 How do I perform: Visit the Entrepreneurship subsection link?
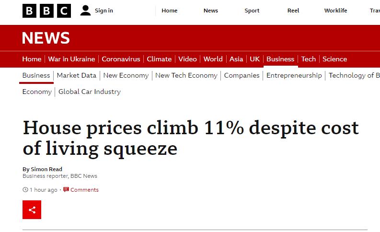coord(294,75)
